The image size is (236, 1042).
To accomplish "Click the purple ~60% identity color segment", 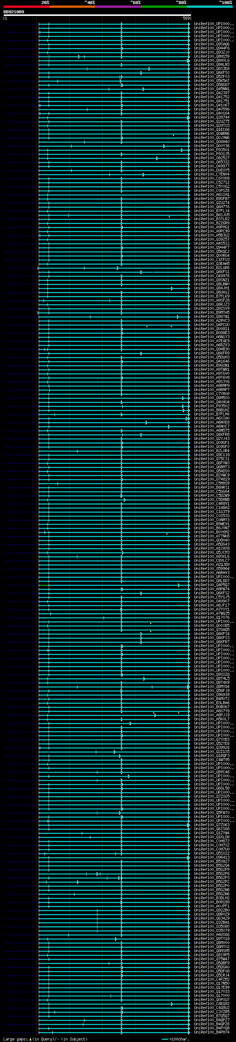I will [x=118, y=7].
